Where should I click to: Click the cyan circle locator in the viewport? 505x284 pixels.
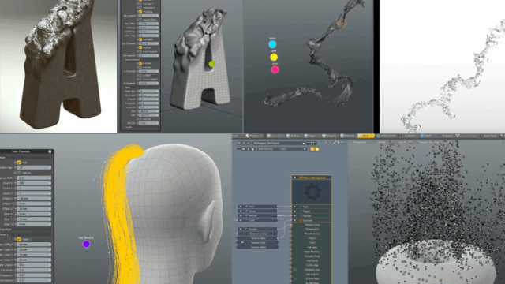tap(272, 44)
